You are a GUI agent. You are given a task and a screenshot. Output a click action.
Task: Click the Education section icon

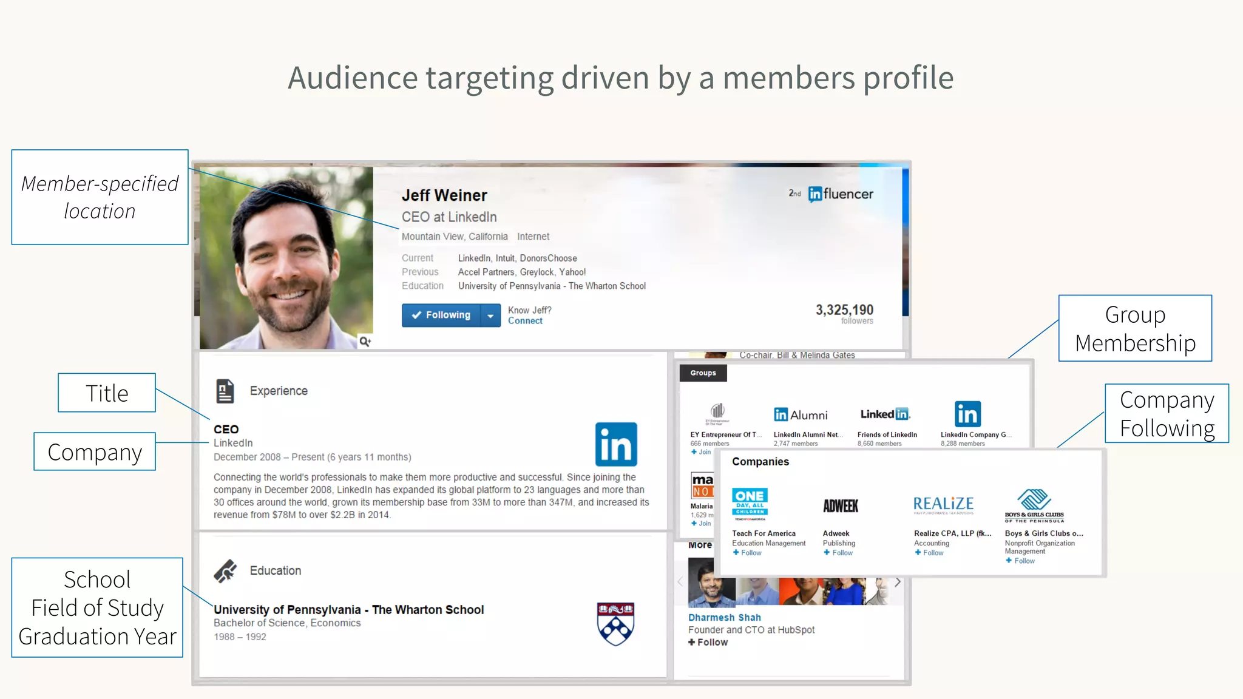coord(225,570)
